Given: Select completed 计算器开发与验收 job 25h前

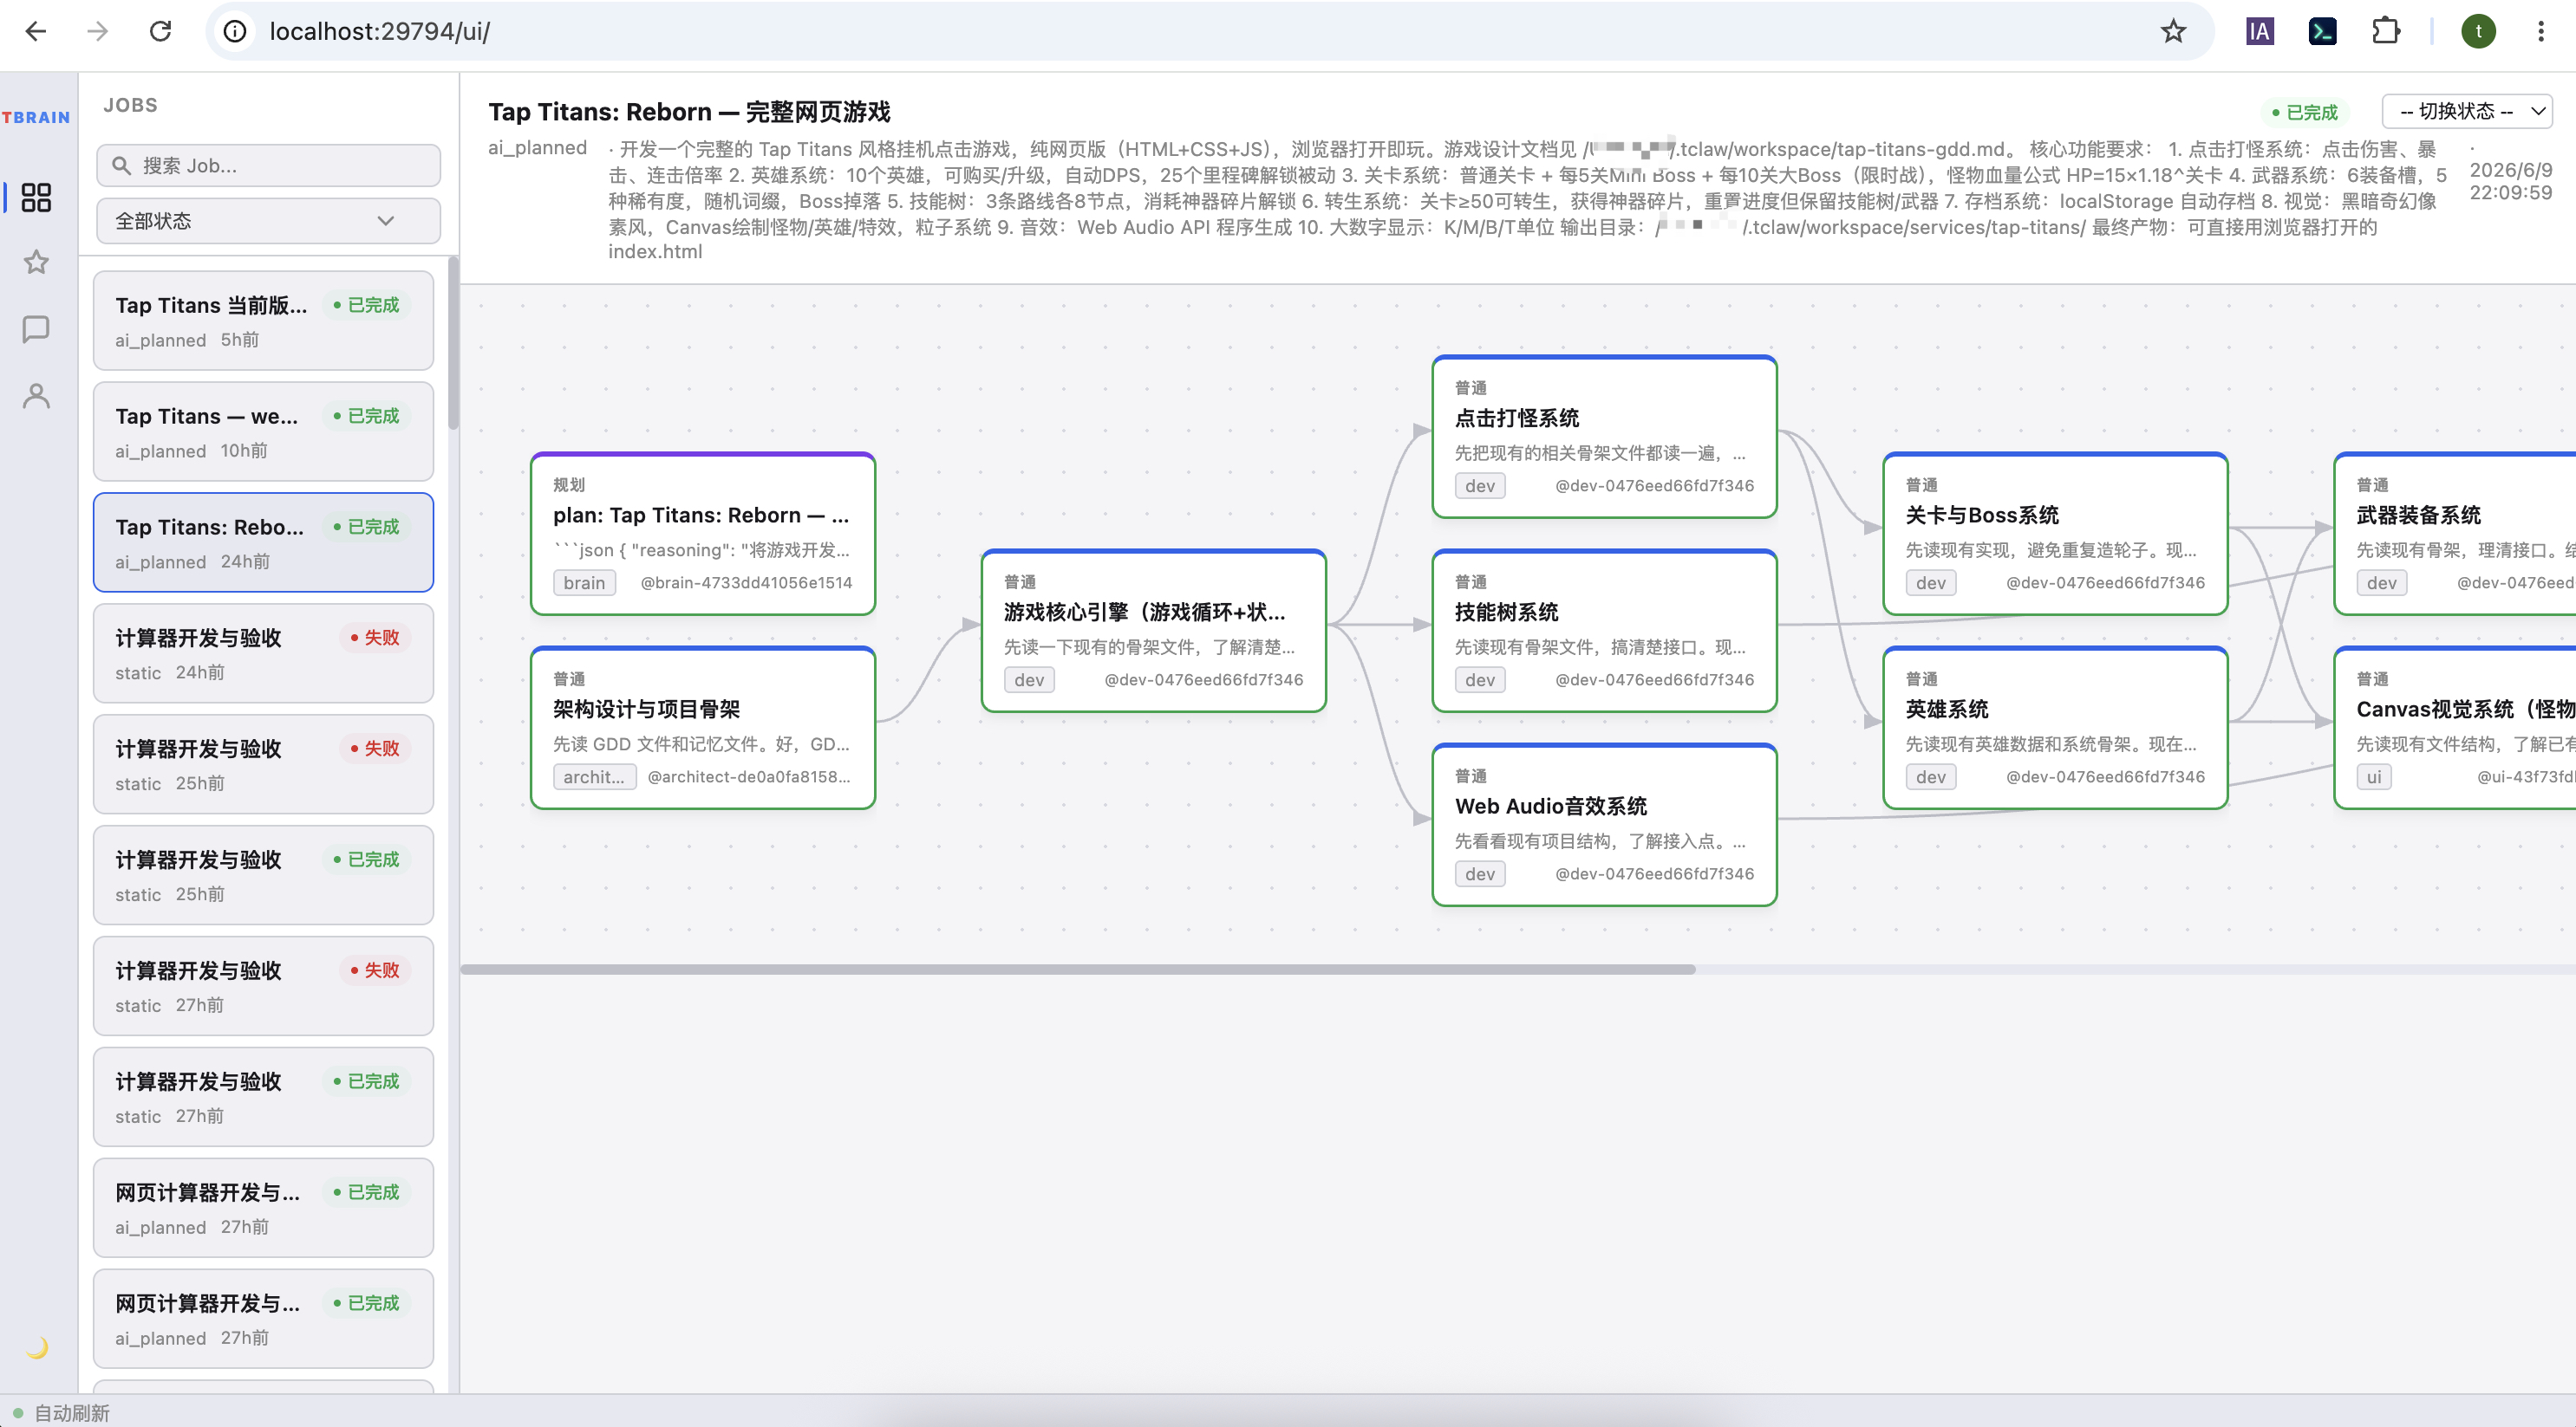Looking at the screenshot, I should coord(263,875).
